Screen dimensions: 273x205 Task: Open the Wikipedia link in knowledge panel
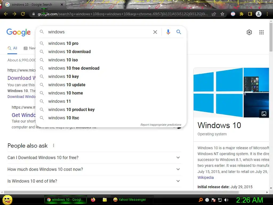coord(206,178)
